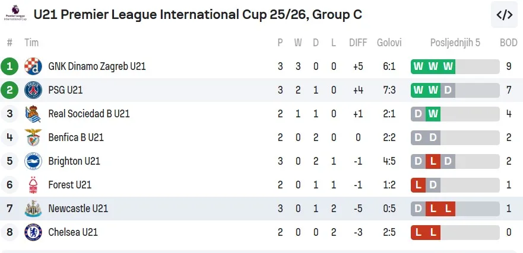This screenshot has height=253, width=523.
Task: Open GNK Dinamo Zagreb U21 team link
Action: (x=97, y=66)
